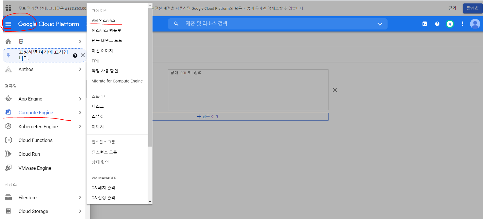
Task: Expand the Kubernetes Engine submenu arrow
Action: [x=80, y=126]
